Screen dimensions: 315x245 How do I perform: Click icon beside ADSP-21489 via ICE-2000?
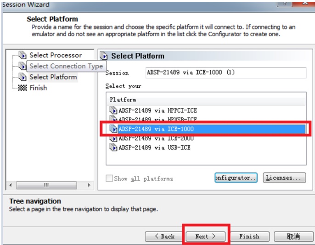pos(113,138)
